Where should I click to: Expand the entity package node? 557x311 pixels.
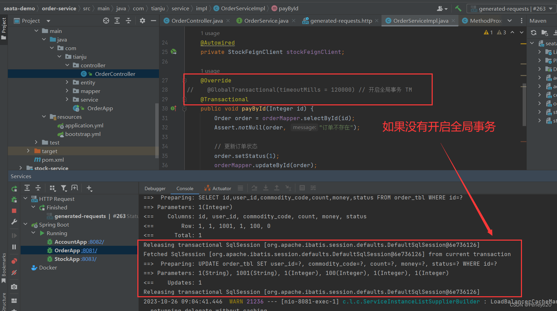[67, 82]
